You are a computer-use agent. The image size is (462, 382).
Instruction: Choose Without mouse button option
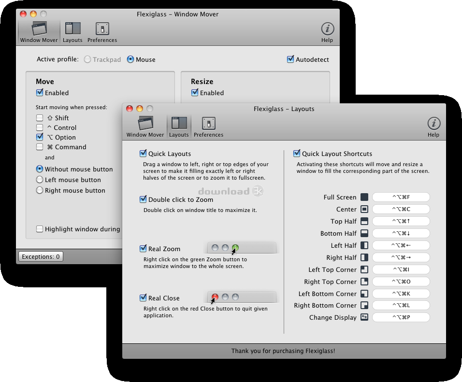pos(40,169)
